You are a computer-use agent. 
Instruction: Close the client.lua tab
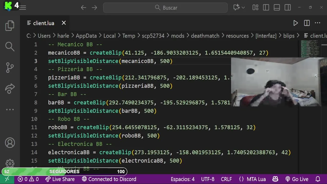coord(64,23)
